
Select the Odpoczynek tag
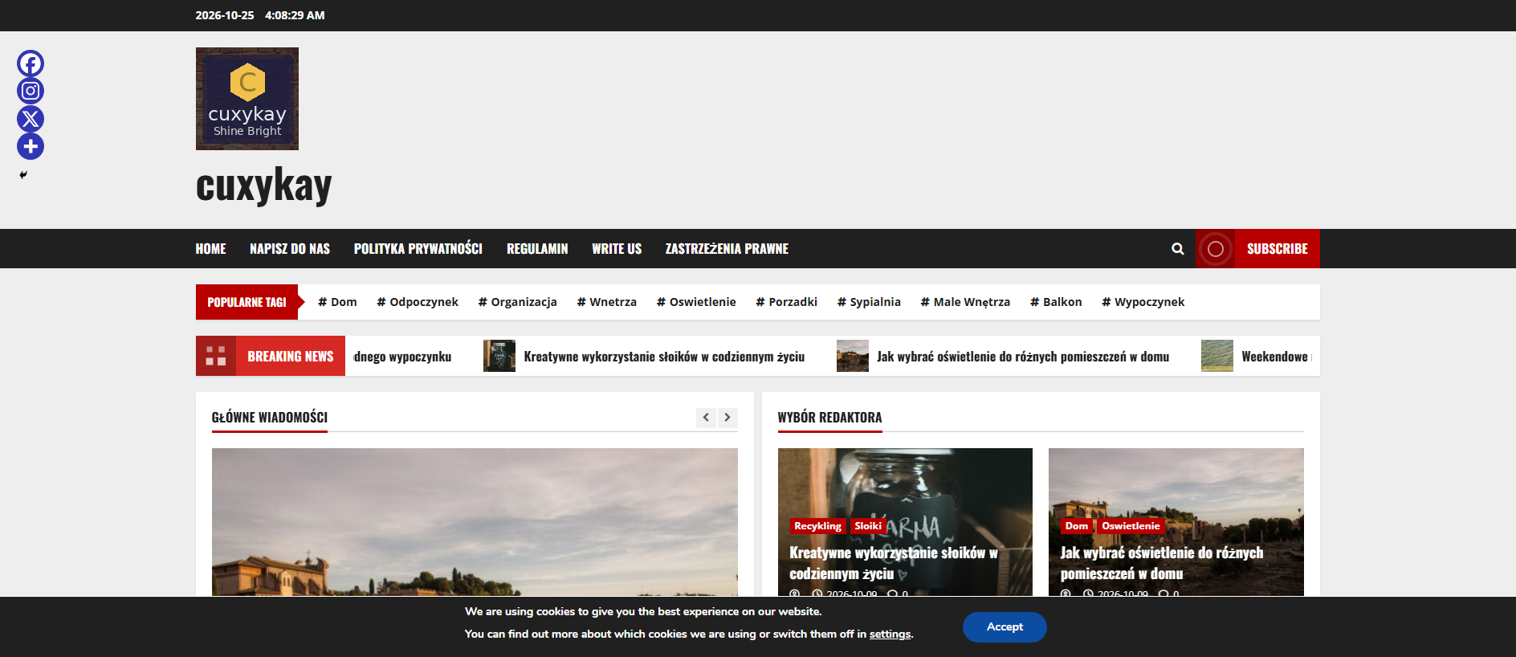pos(418,302)
